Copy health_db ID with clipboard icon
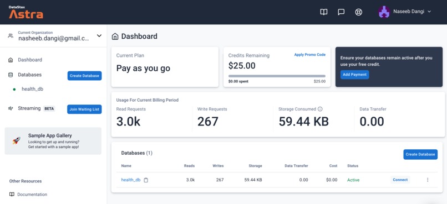Viewport: 447px width, 204px height. (146, 180)
